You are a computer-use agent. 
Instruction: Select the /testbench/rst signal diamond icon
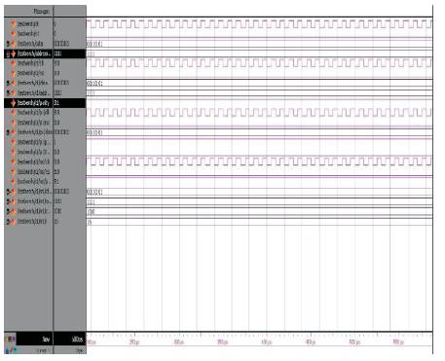[14, 34]
